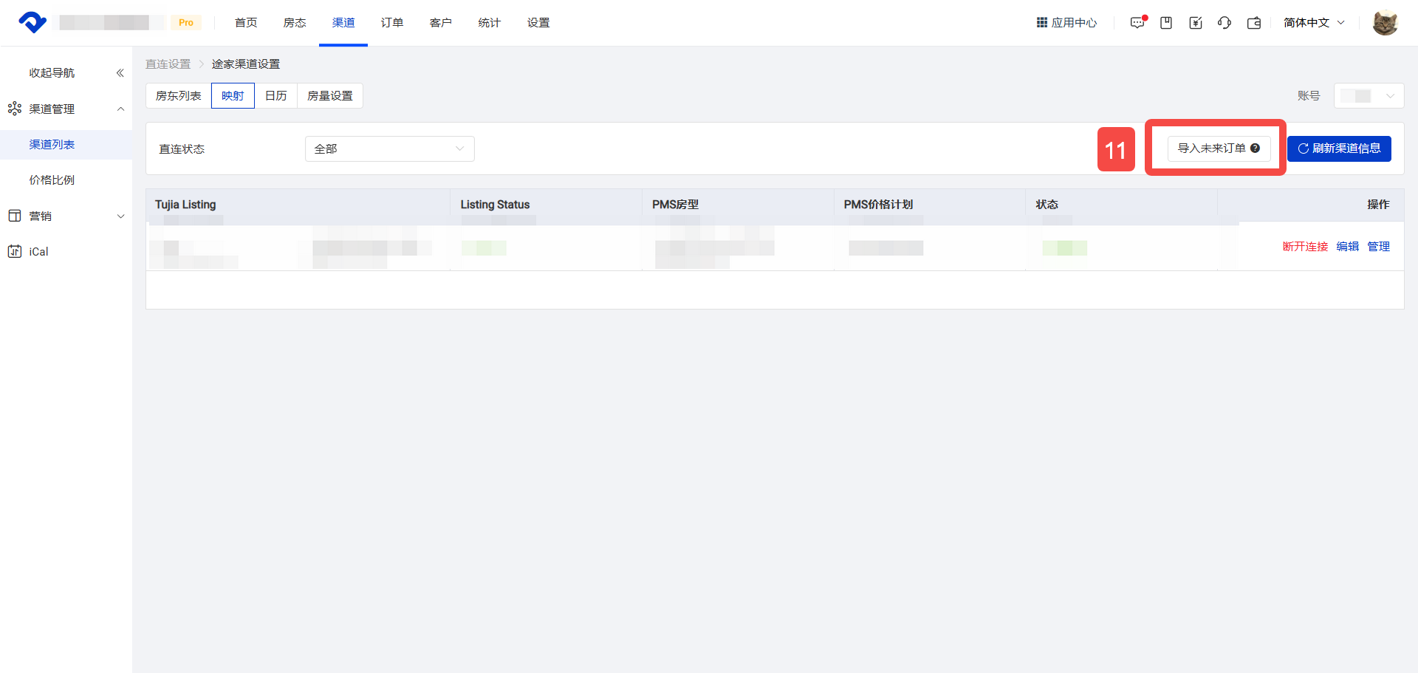
Task: Expand the 直连状态 全部 dropdown
Action: coord(389,148)
